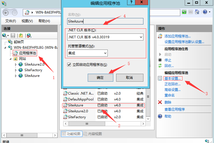Click the dialog help question mark button
This screenshot has height=143, width=214.
click(x=131, y=2)
